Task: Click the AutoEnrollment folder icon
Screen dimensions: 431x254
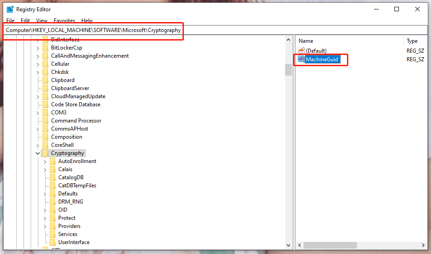Action: tap(52, 161)
